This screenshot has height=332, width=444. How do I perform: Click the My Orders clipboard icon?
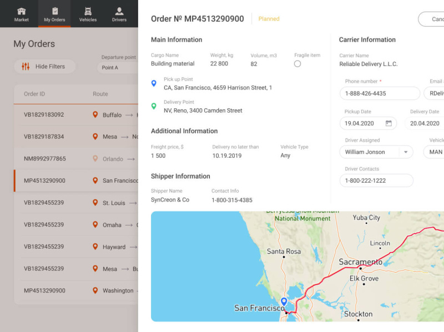click(x=54, y=9)
